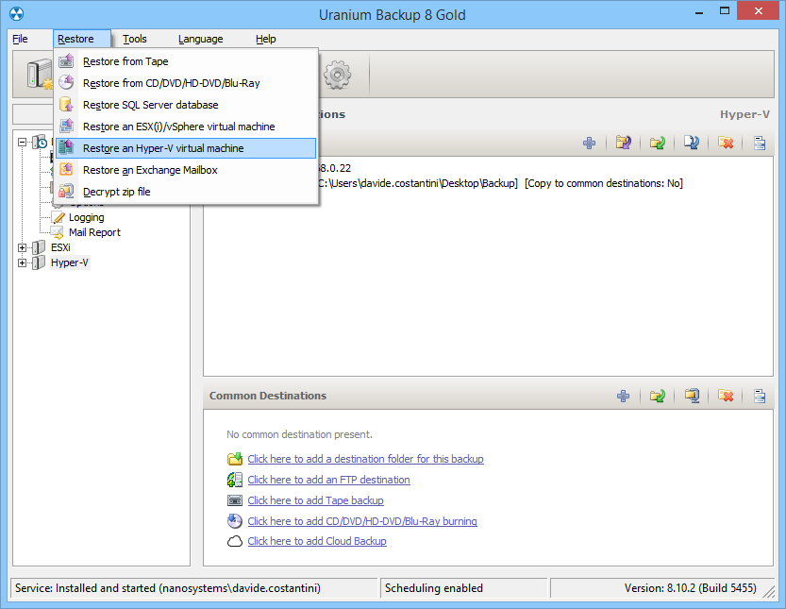Click file with blue arrow icon in Items toolbar
The image size is (786, 609).
click(692, 143)
